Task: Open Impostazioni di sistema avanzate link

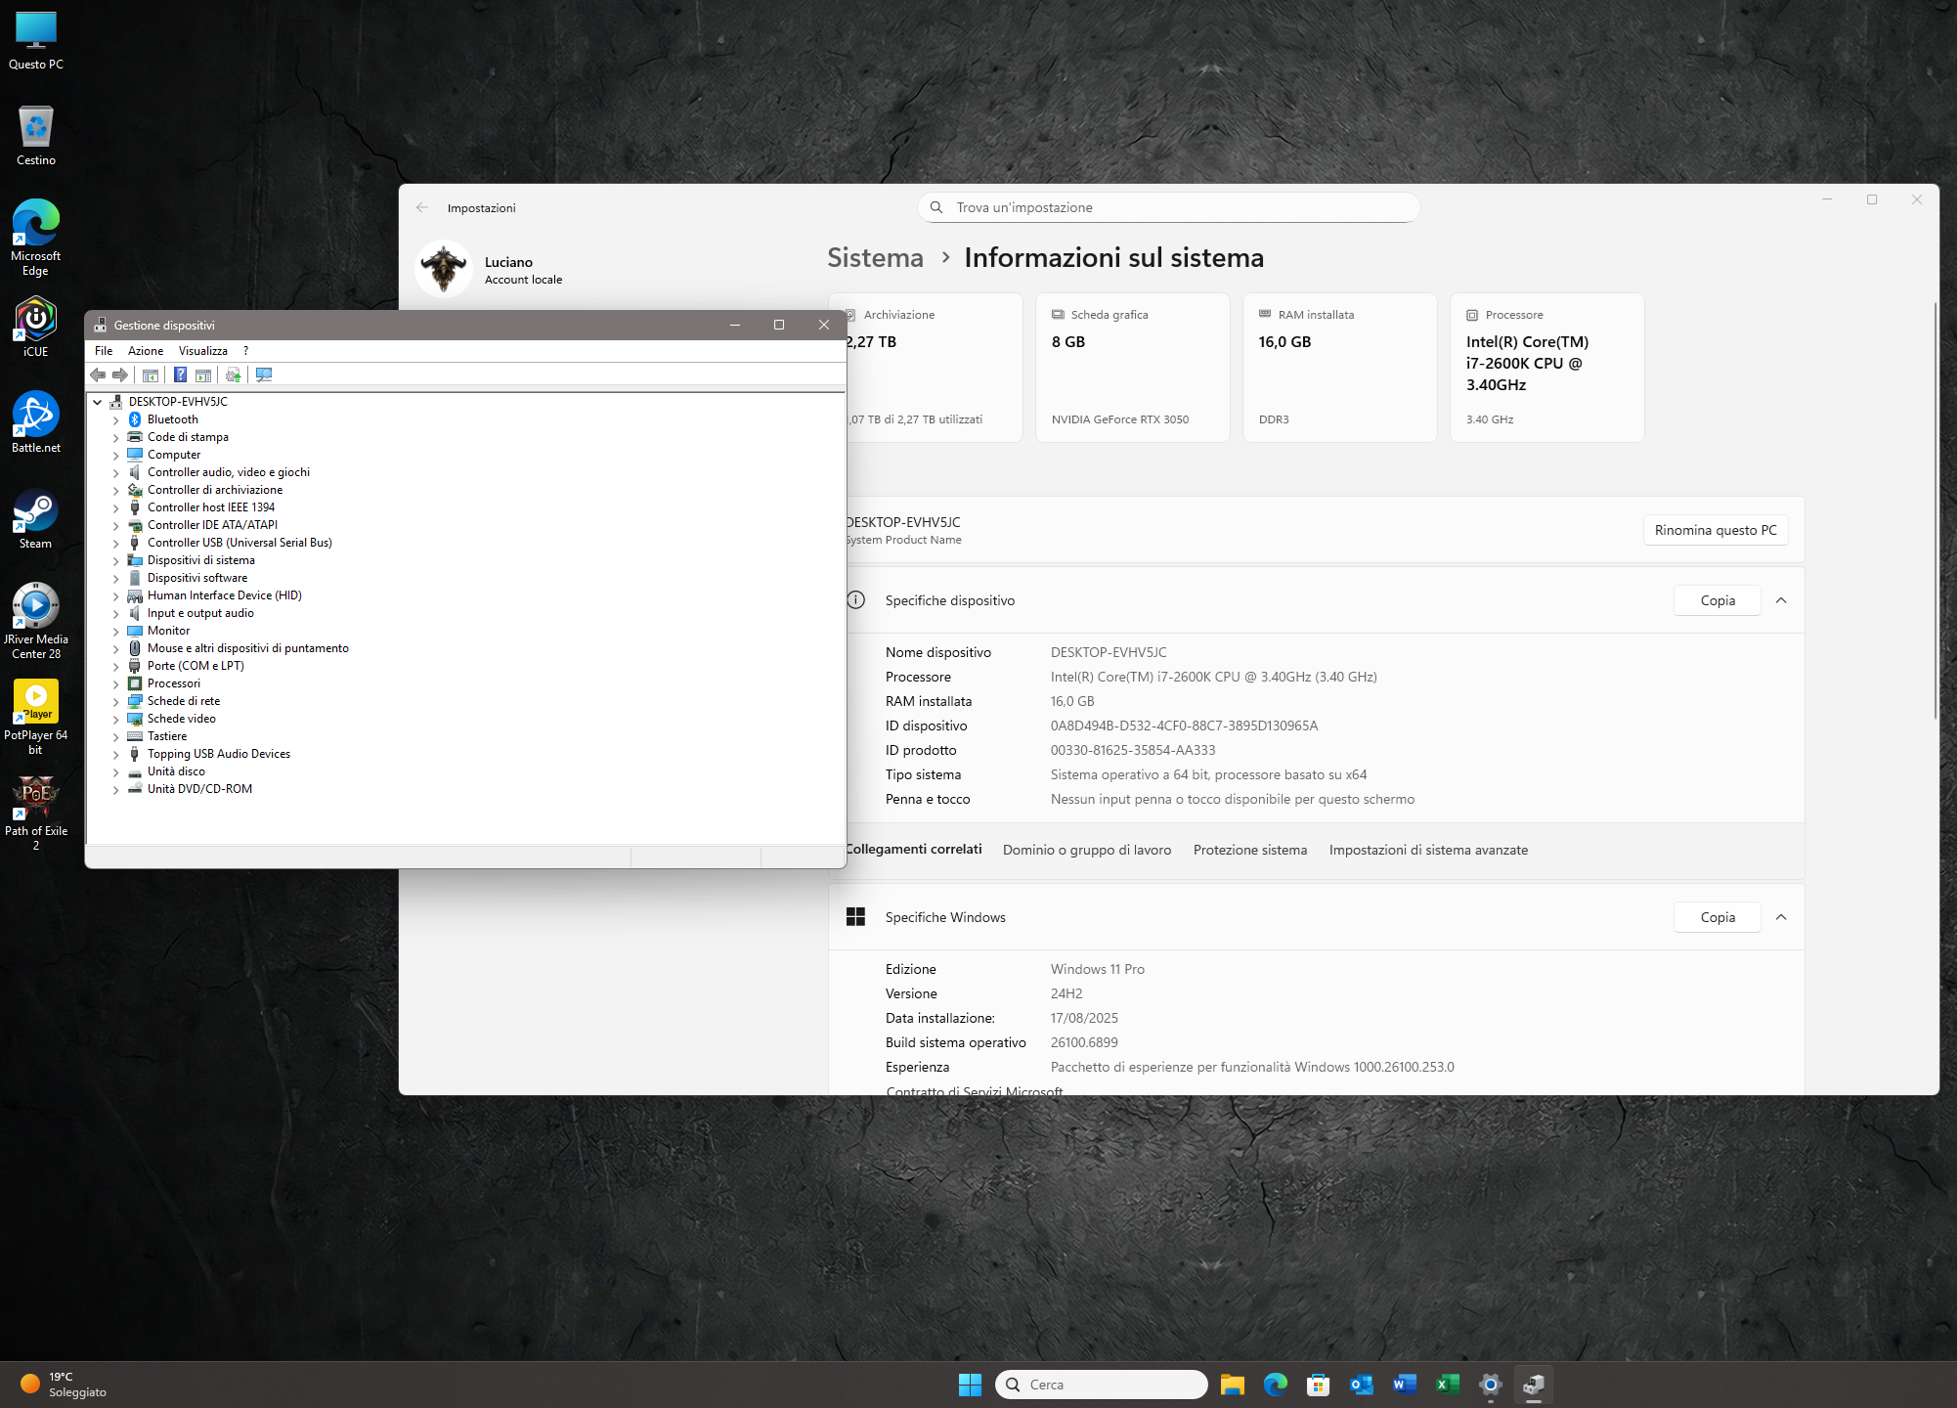Action: pos(1427,850)
